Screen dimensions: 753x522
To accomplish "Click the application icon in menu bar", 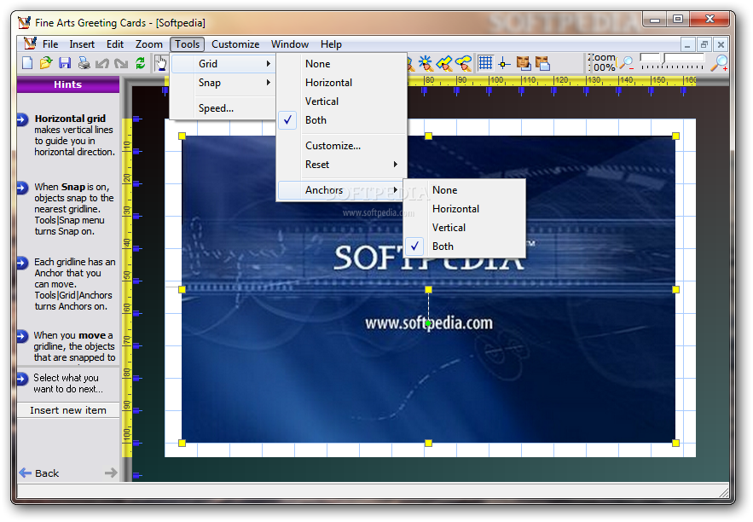I will (x=30, y=43).
